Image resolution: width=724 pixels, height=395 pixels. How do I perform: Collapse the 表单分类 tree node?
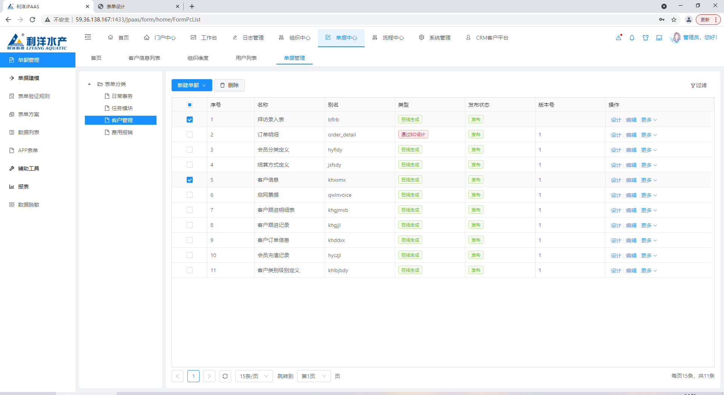pos(89,84)
